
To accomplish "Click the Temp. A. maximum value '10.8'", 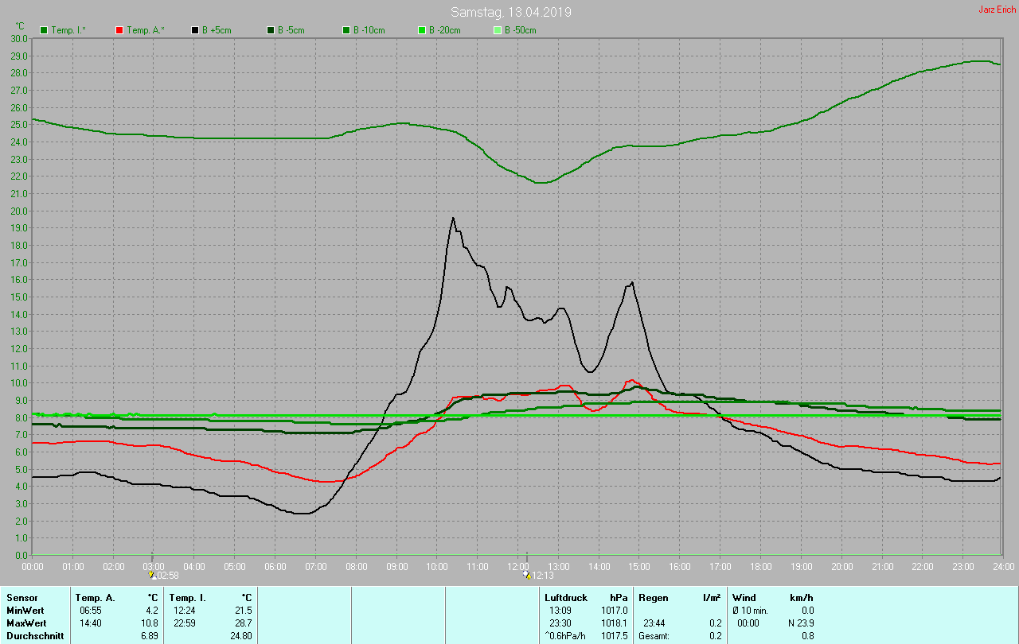I will 150,623.
